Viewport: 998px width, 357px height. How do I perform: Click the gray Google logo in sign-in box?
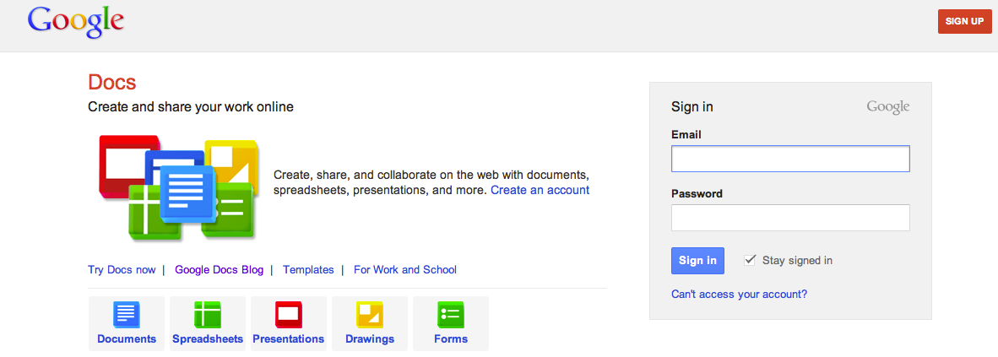tap(887, 107)
